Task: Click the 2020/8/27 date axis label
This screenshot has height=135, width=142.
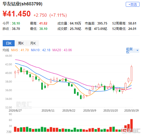Action: [x=15, y=110]
